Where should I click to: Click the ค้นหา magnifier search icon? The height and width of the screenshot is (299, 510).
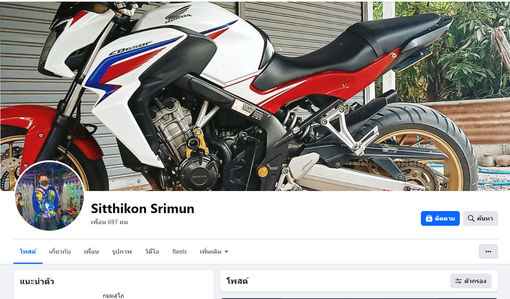(x=471, y=218)
